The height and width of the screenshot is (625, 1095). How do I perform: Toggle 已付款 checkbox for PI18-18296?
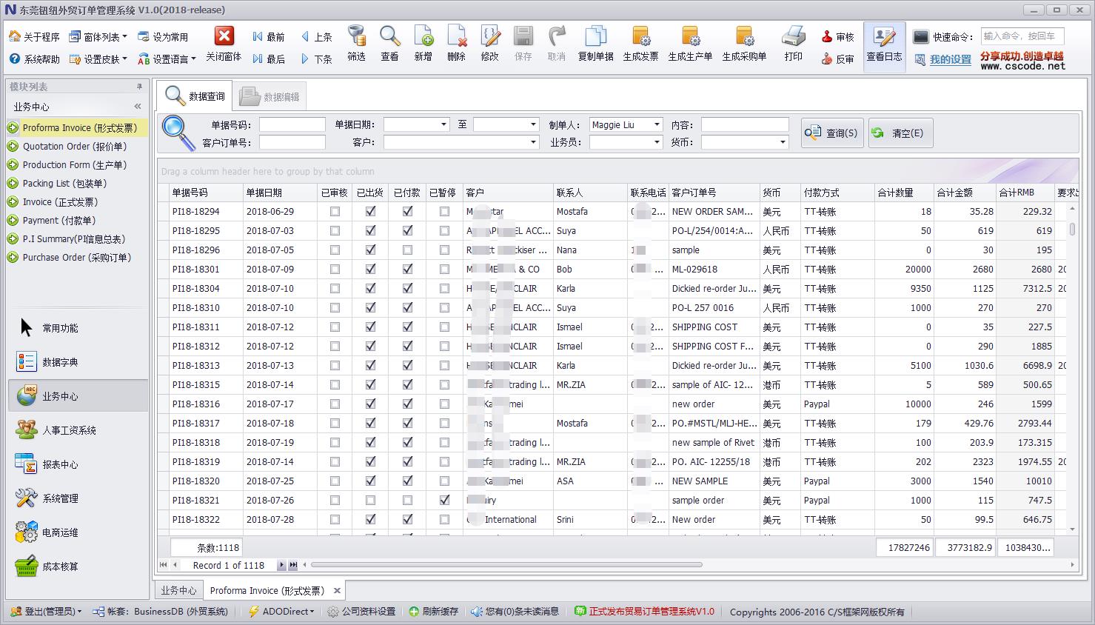click(x=407, y=250)
